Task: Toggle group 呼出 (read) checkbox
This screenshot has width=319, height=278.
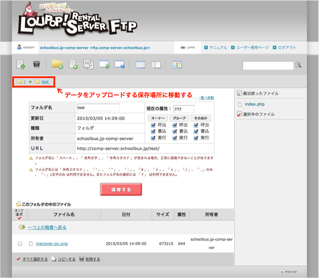Action: 175,125
